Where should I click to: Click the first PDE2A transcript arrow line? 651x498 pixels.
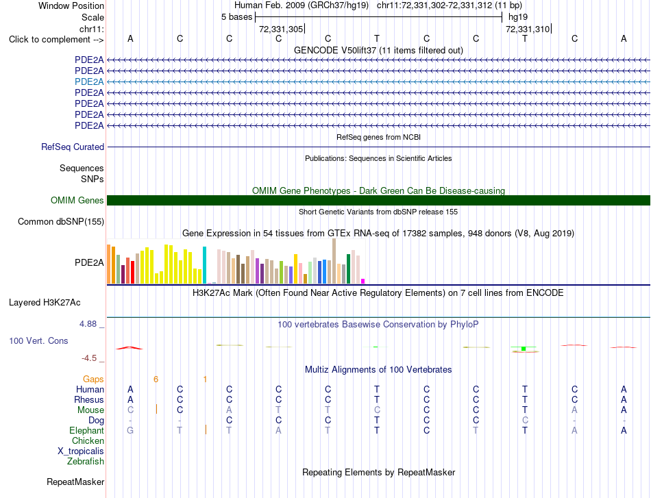378,60
